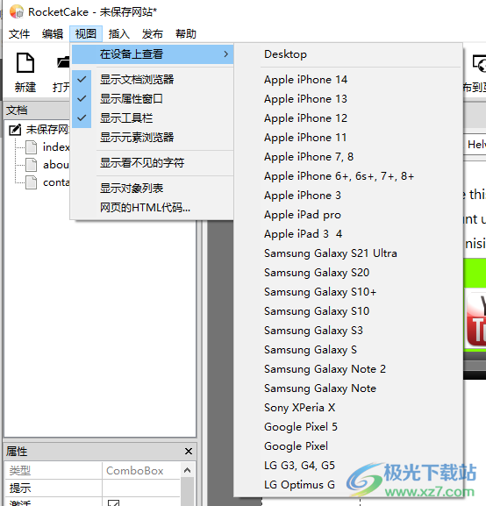Toggle Show Toolbar (显示工具栏)
Viewport: 486px width, 506px height.
[x=153, y=118]
